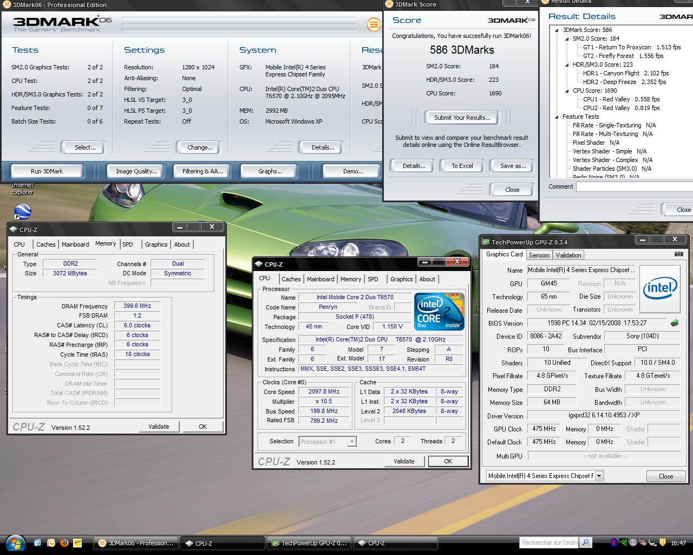
Task: Click the orange 3DMark06 logo icon
Action: pos(374,24)
